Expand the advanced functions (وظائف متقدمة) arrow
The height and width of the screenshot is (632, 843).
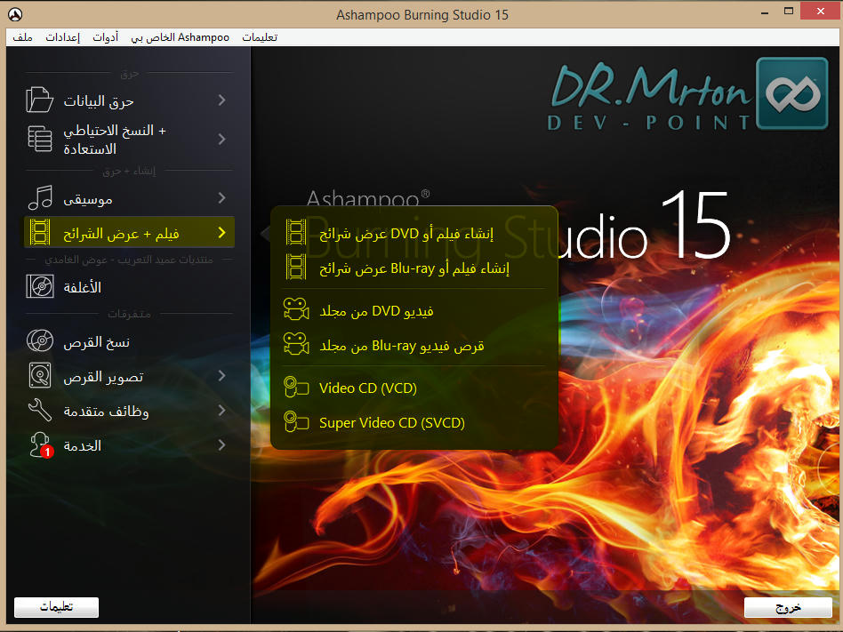[221, 410]
